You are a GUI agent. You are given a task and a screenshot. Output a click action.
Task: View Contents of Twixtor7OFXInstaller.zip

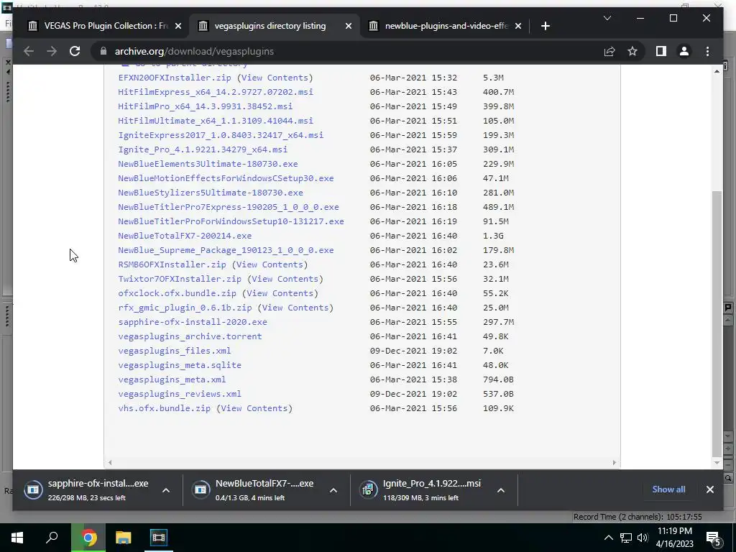pos(285,279)
